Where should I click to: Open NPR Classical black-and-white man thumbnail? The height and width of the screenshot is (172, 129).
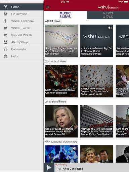tap(122, 154)
